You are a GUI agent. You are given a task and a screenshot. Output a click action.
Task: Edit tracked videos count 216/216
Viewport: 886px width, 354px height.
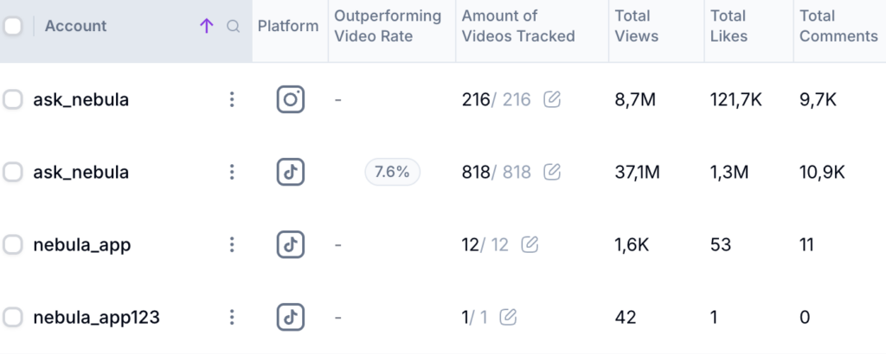(x=552, y=100)
